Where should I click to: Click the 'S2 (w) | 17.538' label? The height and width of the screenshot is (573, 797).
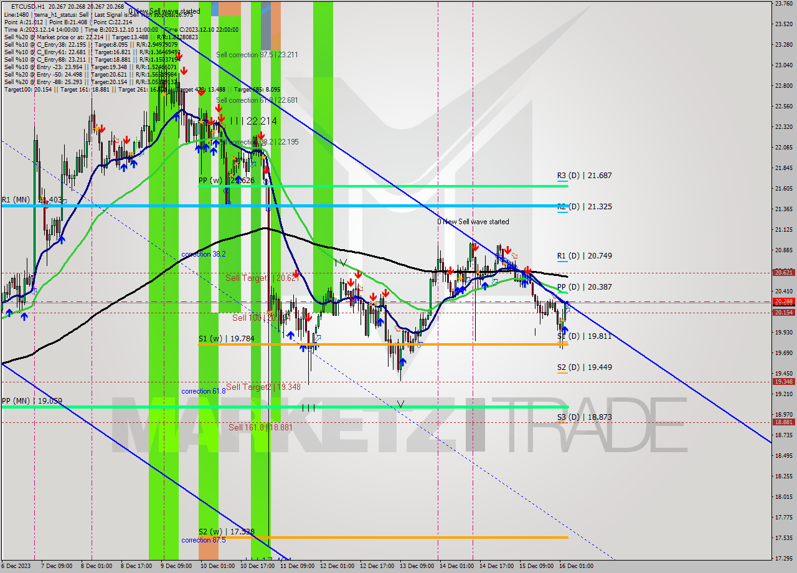pyautogui.click(x=226, y=532)
